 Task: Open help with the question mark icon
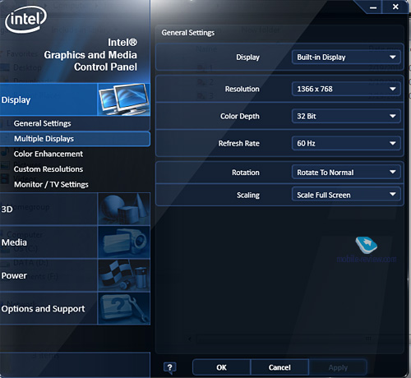point(170,367)
